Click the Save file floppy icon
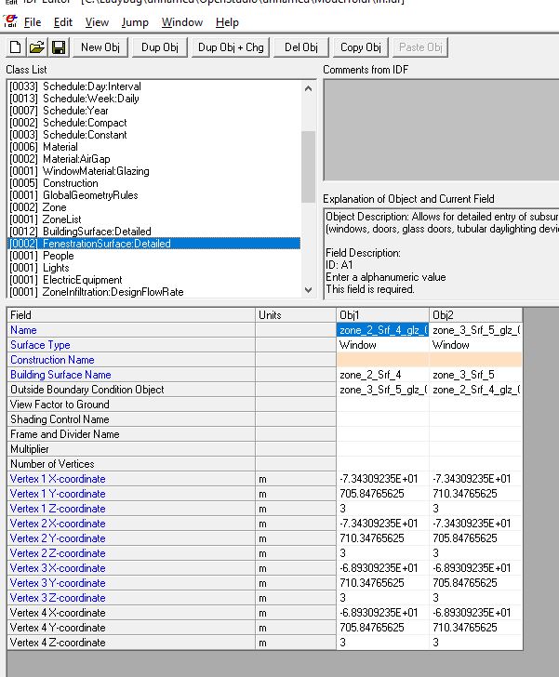 [x=59, y=47]
